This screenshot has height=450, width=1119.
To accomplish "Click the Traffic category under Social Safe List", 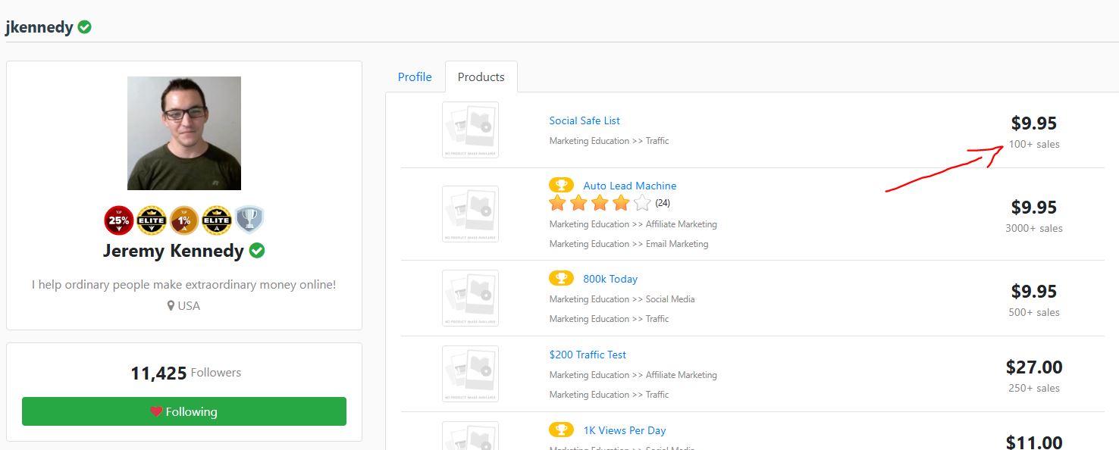I will coord(657,141).
